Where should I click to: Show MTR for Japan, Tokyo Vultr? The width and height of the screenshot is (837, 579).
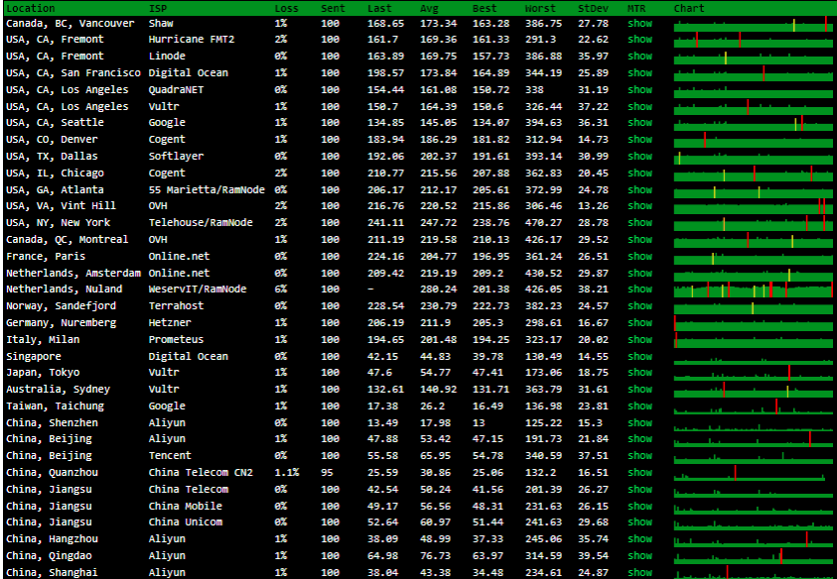pos(639,373)
